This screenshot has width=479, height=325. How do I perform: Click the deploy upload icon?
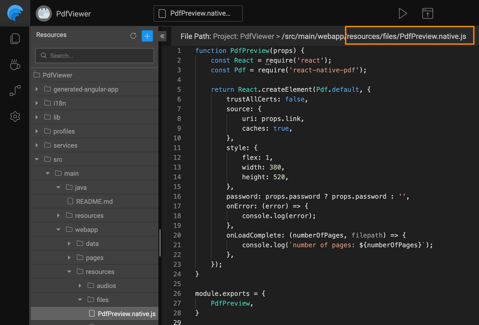pyautogui.click(x=427, y=13)
